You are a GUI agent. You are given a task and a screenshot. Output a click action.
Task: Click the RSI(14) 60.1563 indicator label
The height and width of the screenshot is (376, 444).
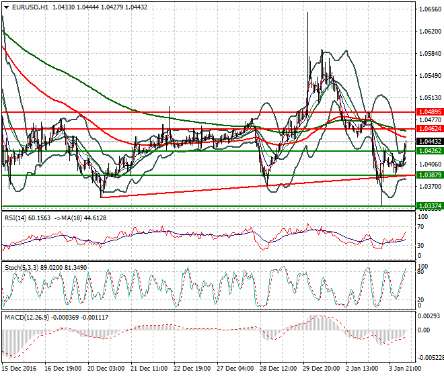(x=28, y=218)
